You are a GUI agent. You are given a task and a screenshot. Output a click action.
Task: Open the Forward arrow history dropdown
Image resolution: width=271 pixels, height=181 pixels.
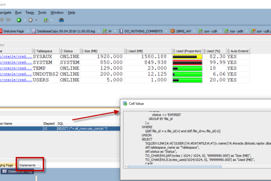(36, 20)
